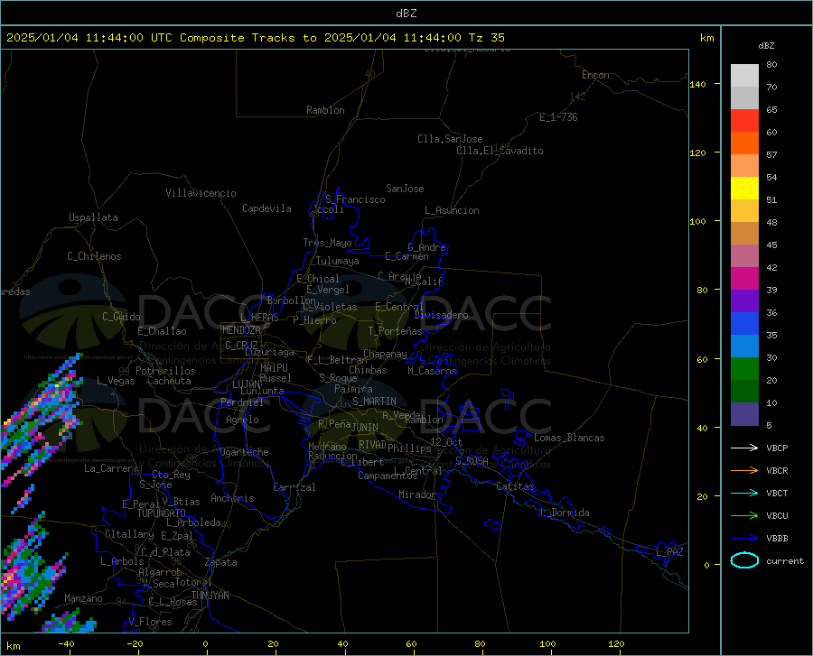Click the Clla.SanJose map label
Screen dimensions: 813x656
[450, 139]
